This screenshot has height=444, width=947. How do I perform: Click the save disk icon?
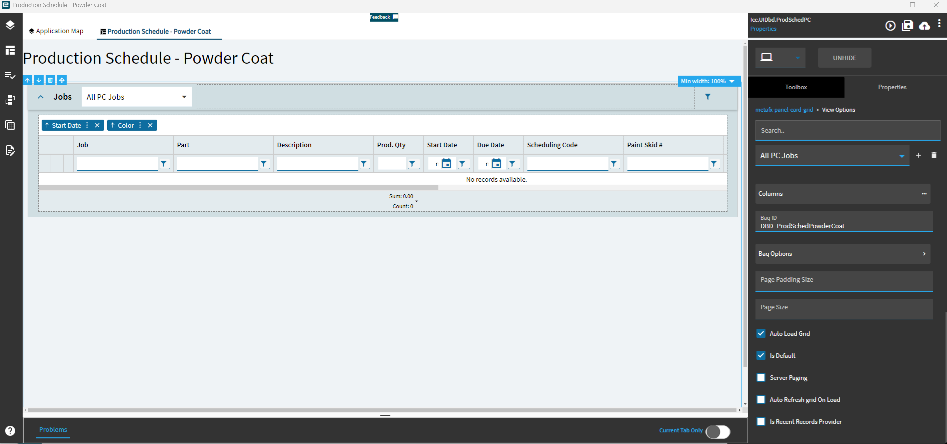pos(907,25)
